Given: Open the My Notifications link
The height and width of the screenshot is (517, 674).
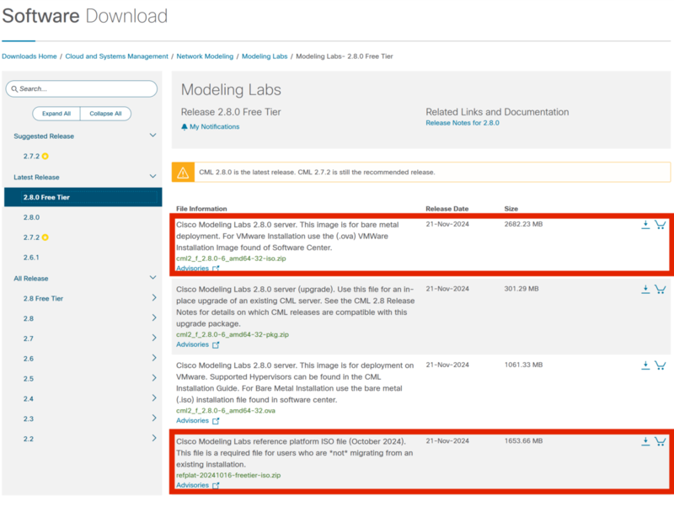Looking at the screenshot, I should 215,127.
